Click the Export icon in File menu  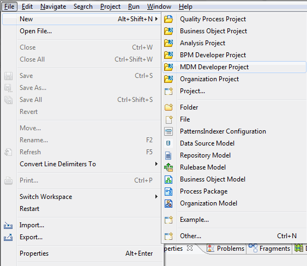coord(8,237)
